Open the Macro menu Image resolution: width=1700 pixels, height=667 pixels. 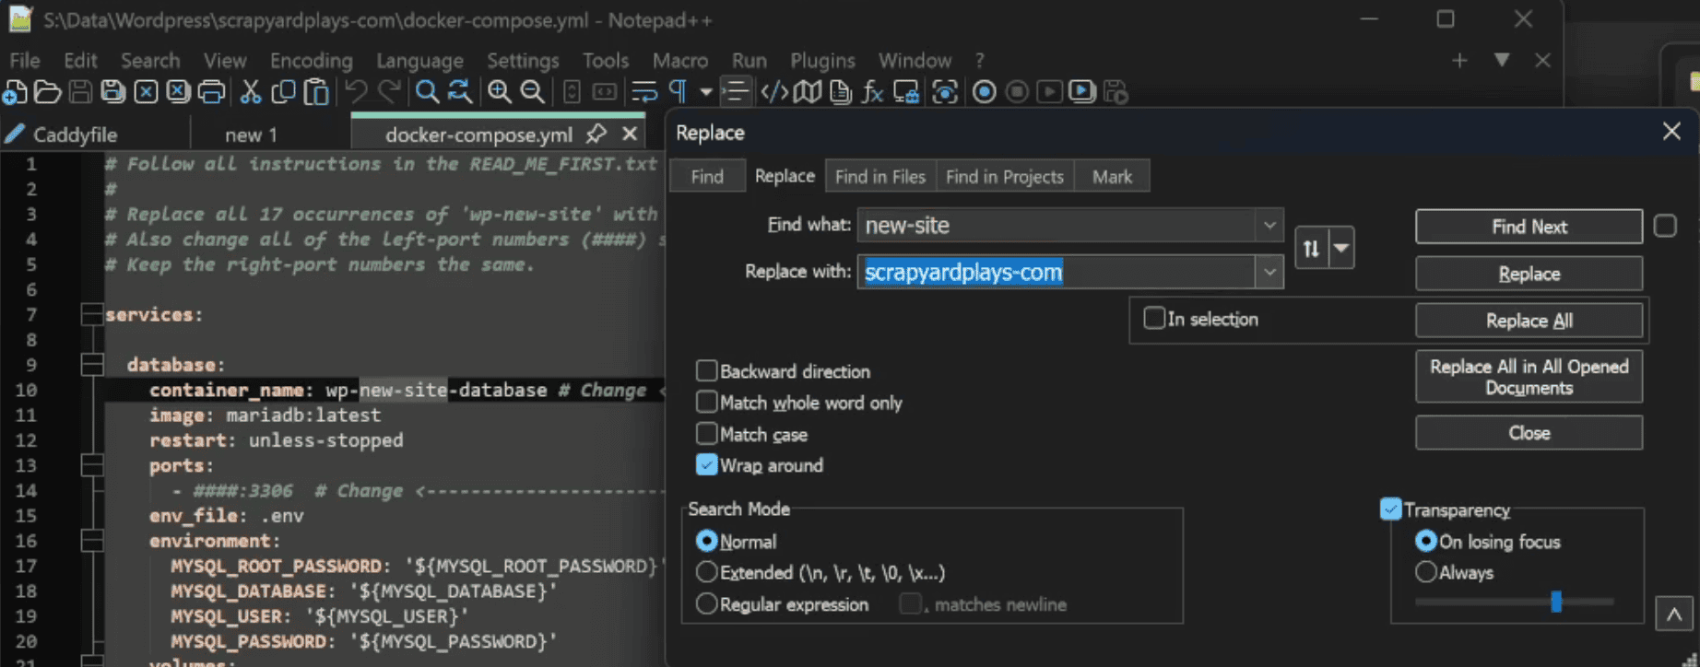pos(680,61)
